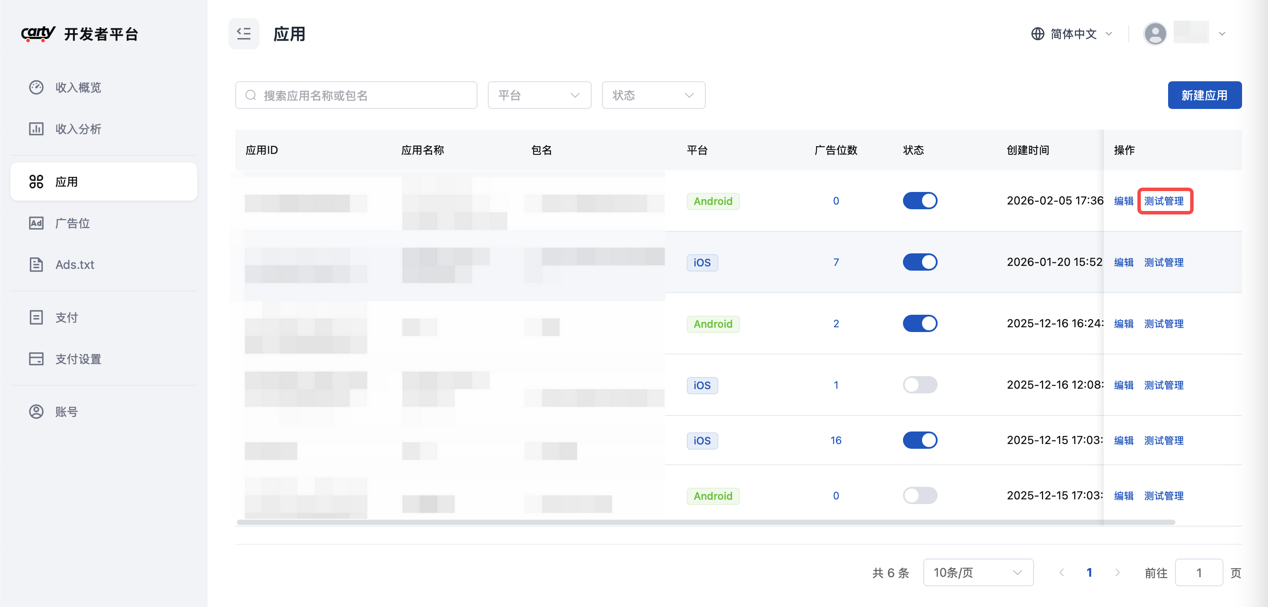Open the 支付 menu item

click(67, 317)
